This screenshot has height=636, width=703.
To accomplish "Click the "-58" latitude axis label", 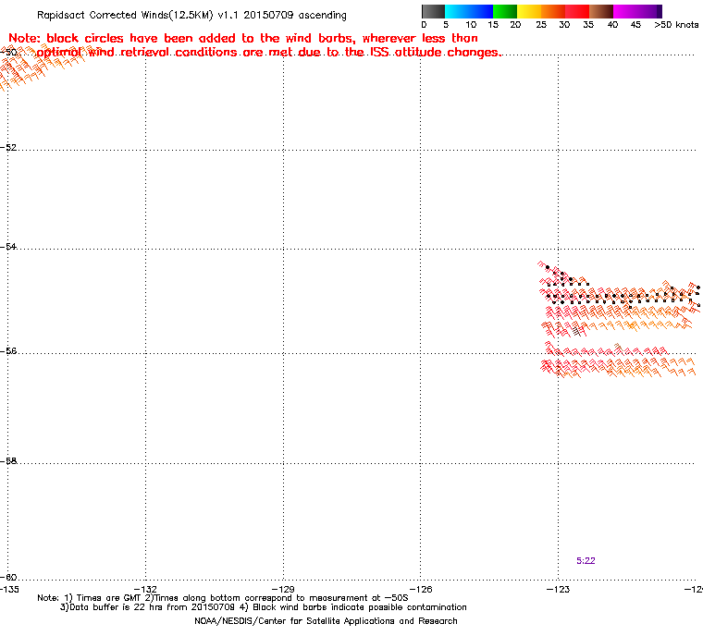I will click(x=8, y=460).
